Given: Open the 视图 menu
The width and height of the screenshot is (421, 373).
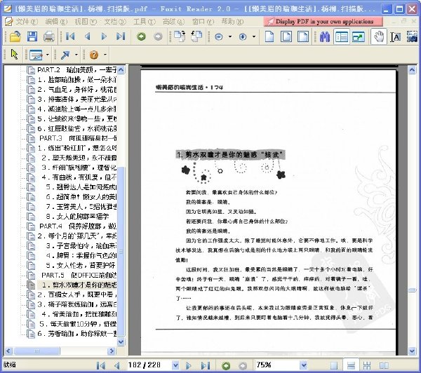Looking at the screenshot, I should pyautogui.click(x=86, y=22).
